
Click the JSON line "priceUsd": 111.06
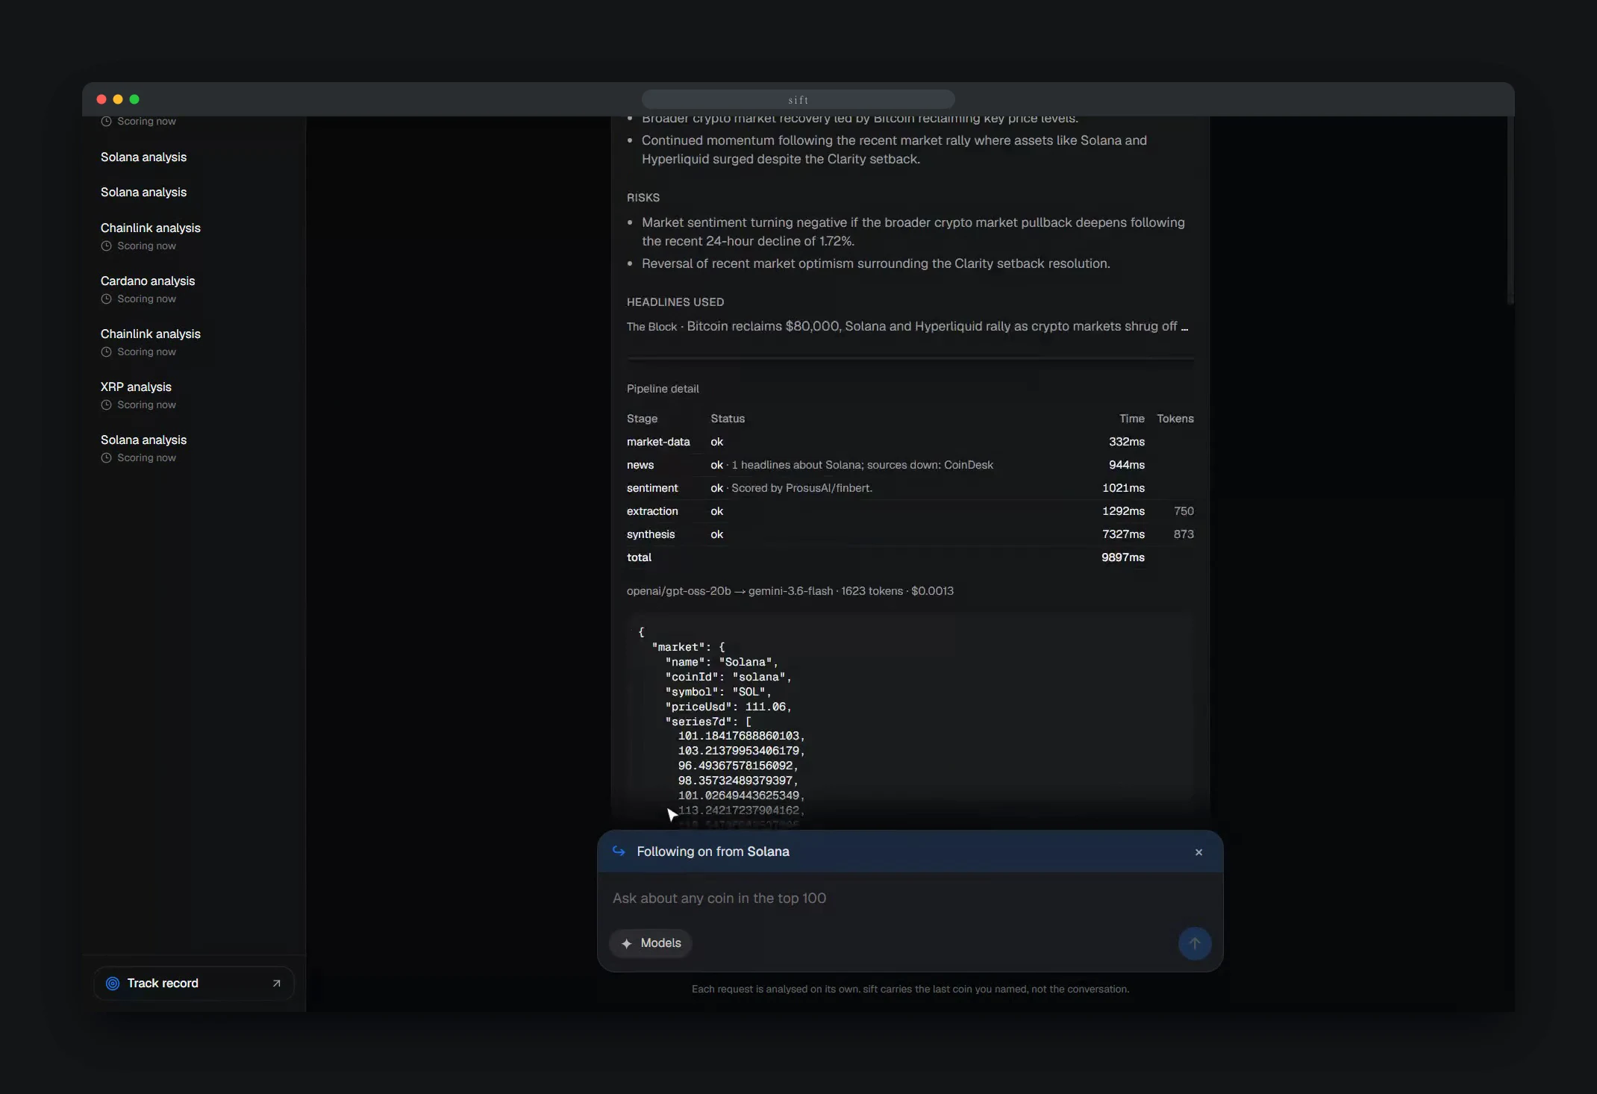(728, 707)
